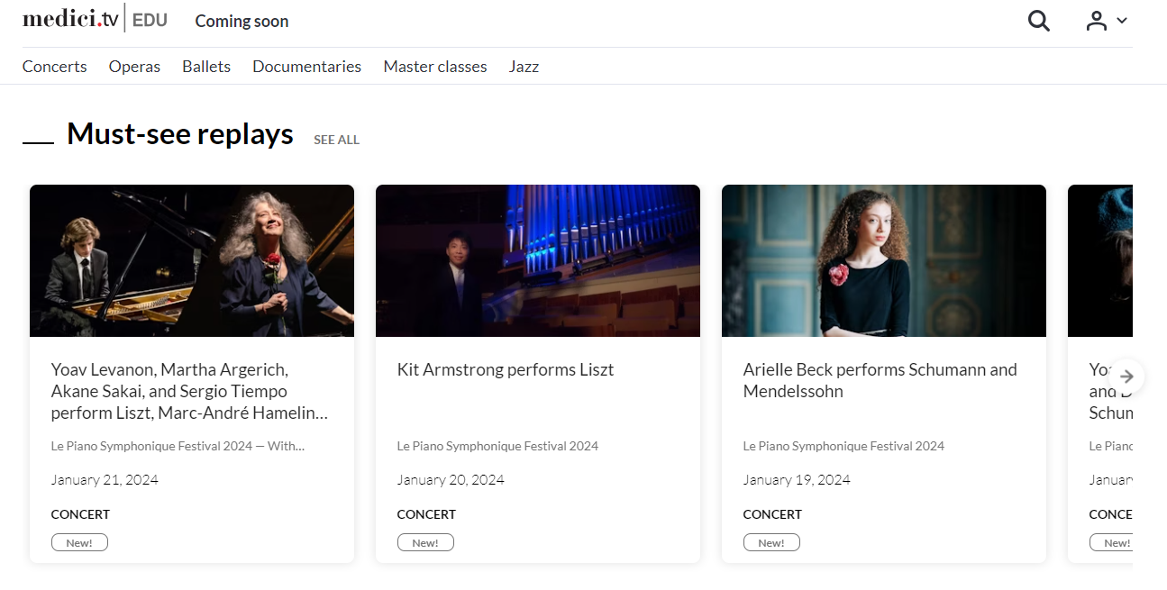
Task: Open the Operas section
Action: (134, 66)
